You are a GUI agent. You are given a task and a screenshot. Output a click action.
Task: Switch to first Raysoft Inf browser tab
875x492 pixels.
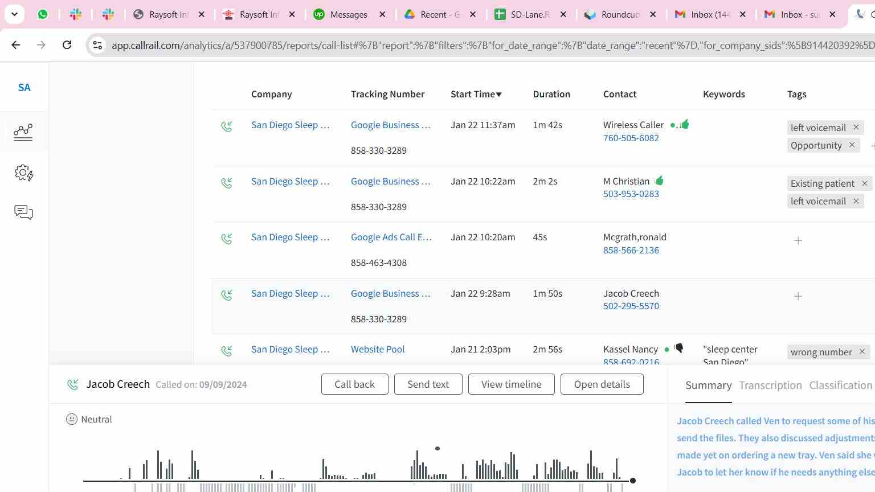pyautogui.click(x=168, y=14)
